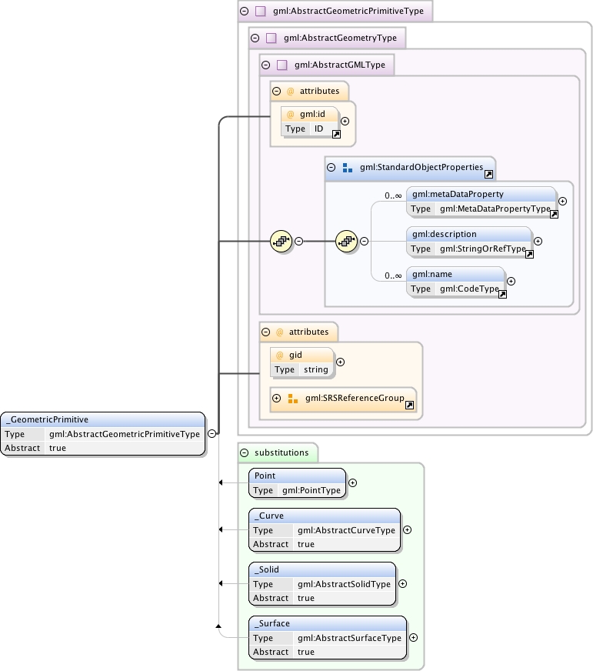Expand Point substitution element
Viewport: 593px width, 671px height.
coord(352,482)
